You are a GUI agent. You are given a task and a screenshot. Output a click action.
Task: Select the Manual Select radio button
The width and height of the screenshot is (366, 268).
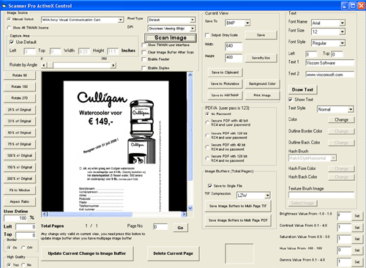[x=9, y=19]
